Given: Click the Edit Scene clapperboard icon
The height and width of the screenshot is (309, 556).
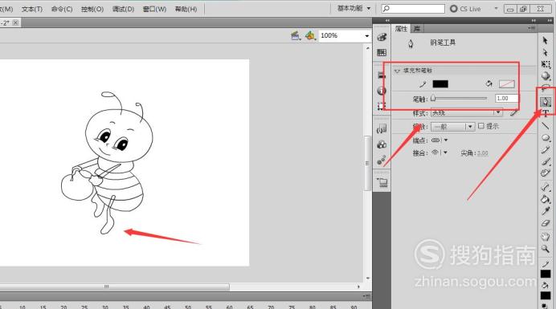Looking at the screenshot, I should pos(295,36).
